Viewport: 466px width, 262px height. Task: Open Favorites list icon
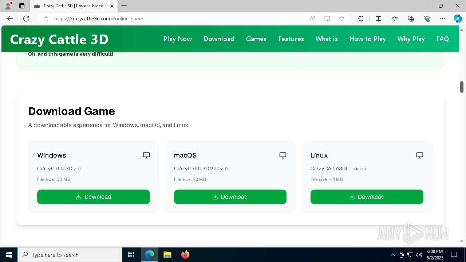[395, 19]
